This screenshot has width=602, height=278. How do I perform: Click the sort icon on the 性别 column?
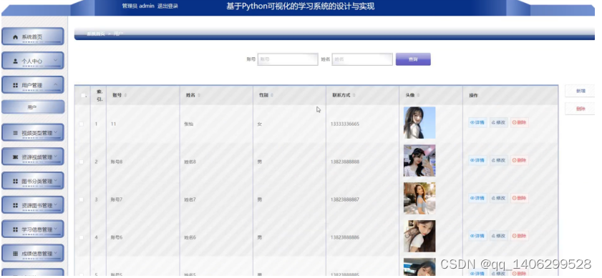272,95
